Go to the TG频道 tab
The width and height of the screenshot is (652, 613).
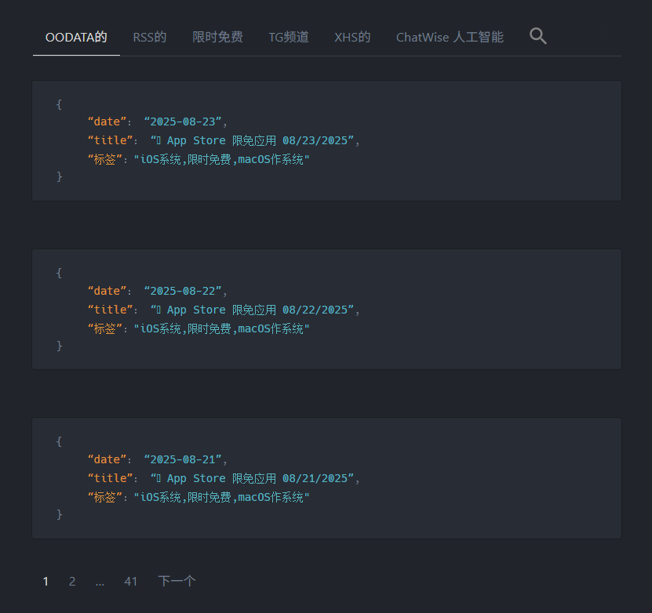(289, 38)
